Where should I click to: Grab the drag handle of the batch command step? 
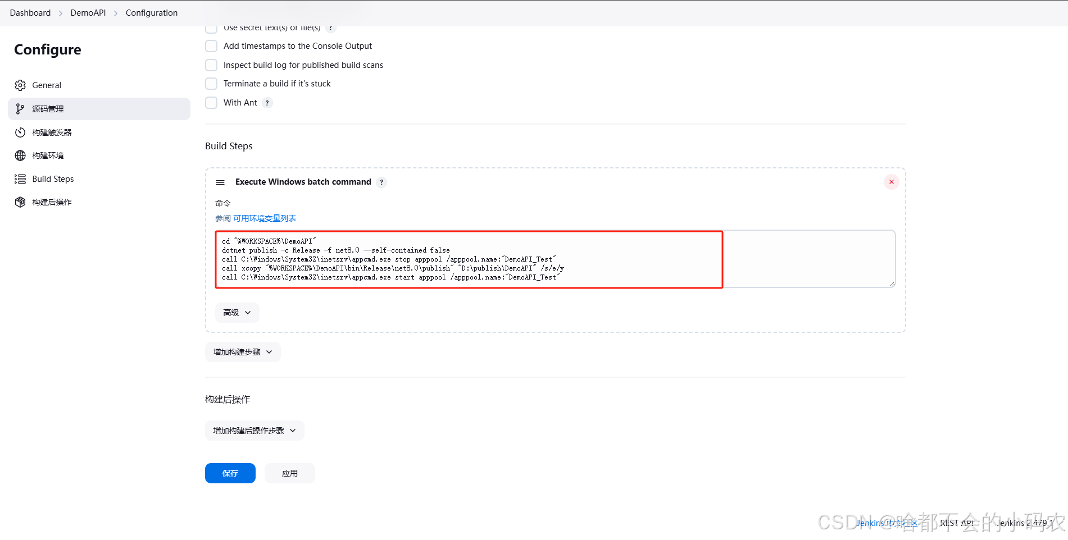220,182
